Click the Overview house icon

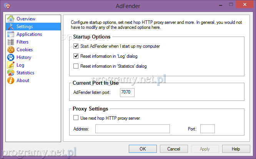point(10,19)
